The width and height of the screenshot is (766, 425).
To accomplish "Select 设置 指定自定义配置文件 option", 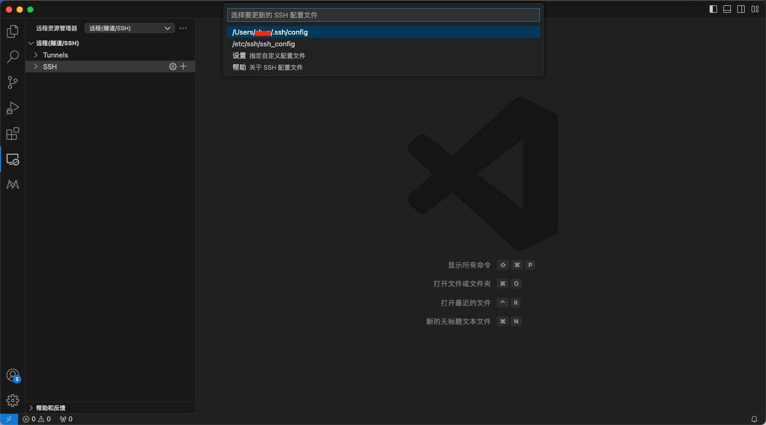I will click(383, 56).
